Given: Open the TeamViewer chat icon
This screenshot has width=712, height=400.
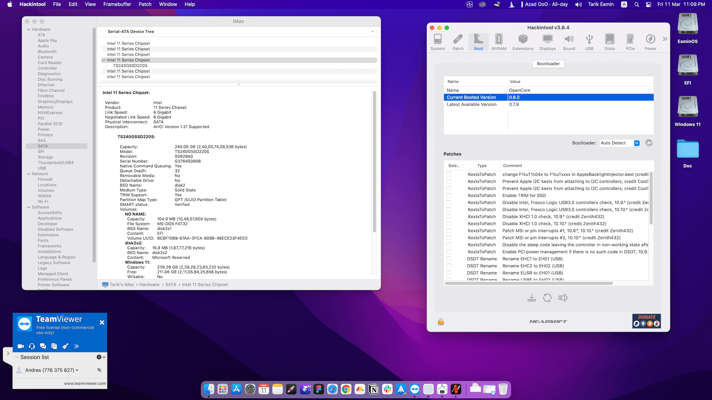Looking at the screenshot, I should [43, 346].
